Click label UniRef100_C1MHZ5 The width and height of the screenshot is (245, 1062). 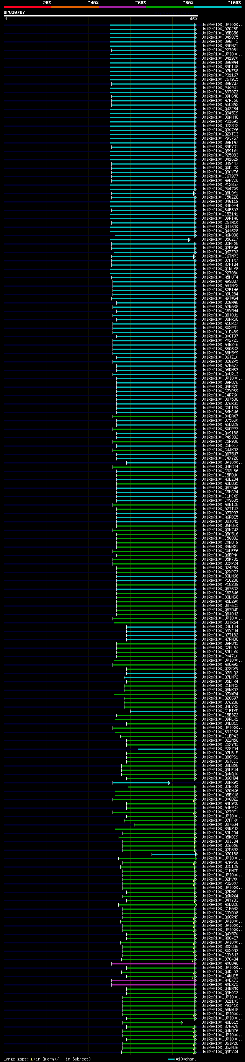click(219, 871)
